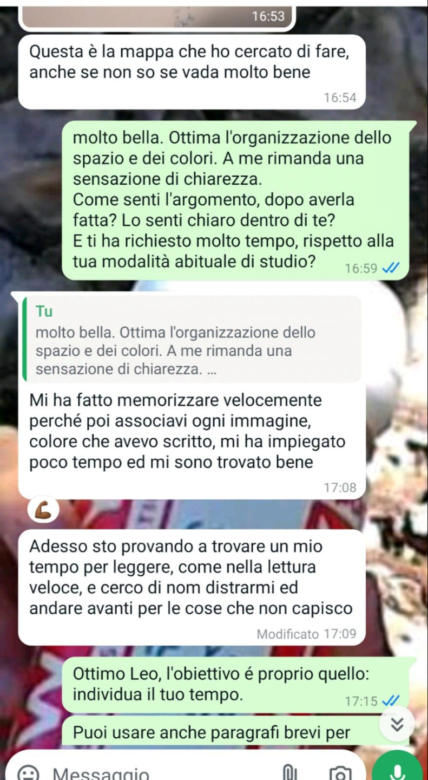Select message 'Mi ha fatto memorizzare velocemente'
This screenshot has height=780, width=428.
click(192, 396)
